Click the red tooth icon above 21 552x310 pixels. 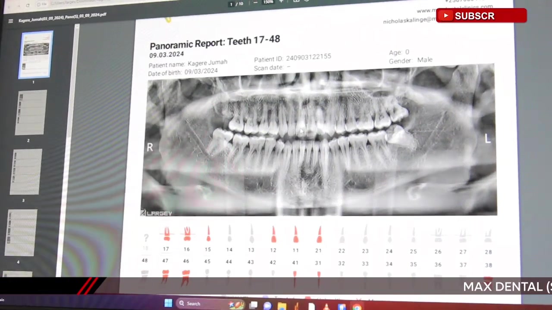pyautogui.click(x=319, y=235)
